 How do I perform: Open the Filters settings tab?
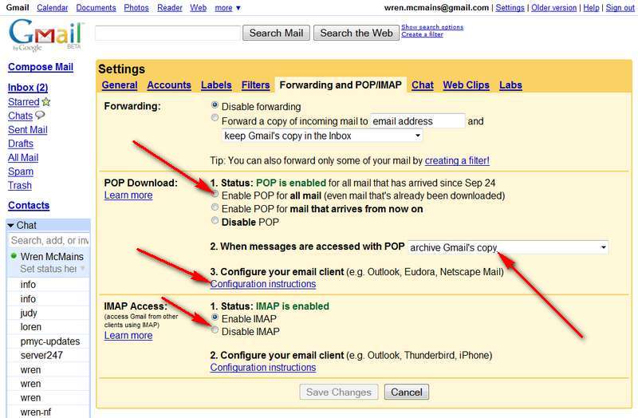tap(255, 85)
